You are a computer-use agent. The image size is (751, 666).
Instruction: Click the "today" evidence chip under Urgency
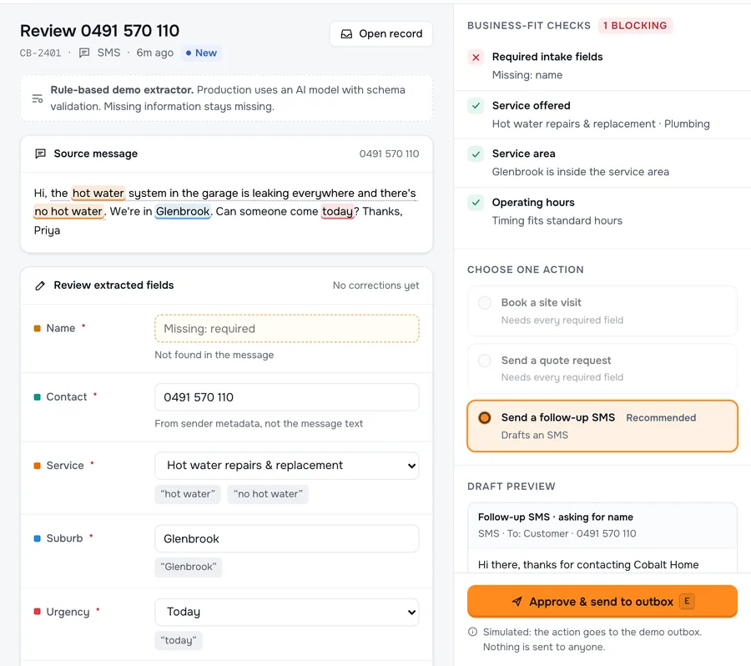coord(179,641)
